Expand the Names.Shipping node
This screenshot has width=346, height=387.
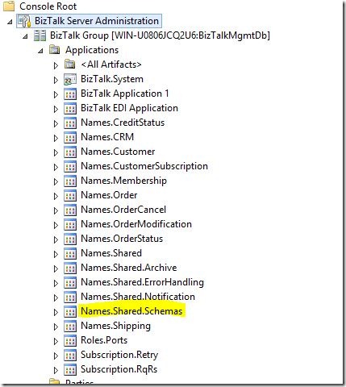coord(56,327)
